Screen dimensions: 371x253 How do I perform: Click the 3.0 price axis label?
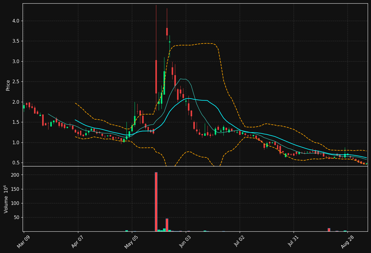pos(16,61)
